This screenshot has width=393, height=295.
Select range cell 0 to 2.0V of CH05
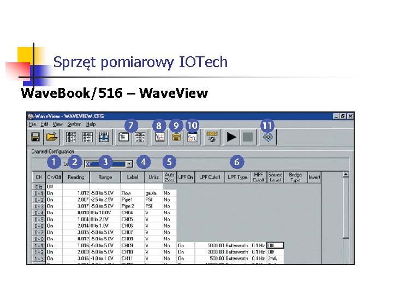[x=105, y=219]
